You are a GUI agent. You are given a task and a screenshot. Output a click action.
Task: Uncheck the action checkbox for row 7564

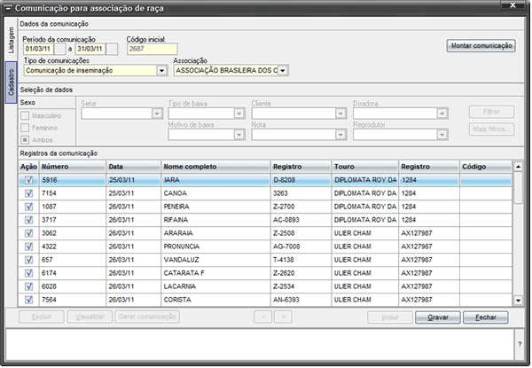click(29, 300)
